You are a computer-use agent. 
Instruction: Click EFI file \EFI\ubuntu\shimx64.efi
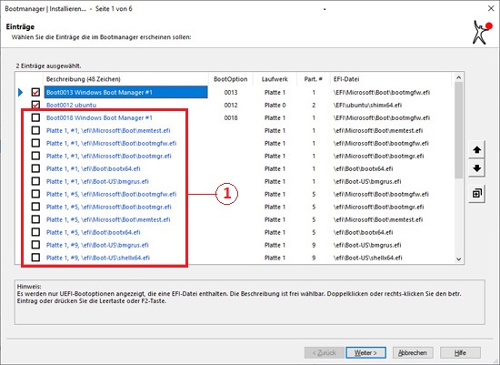point(367,105)
